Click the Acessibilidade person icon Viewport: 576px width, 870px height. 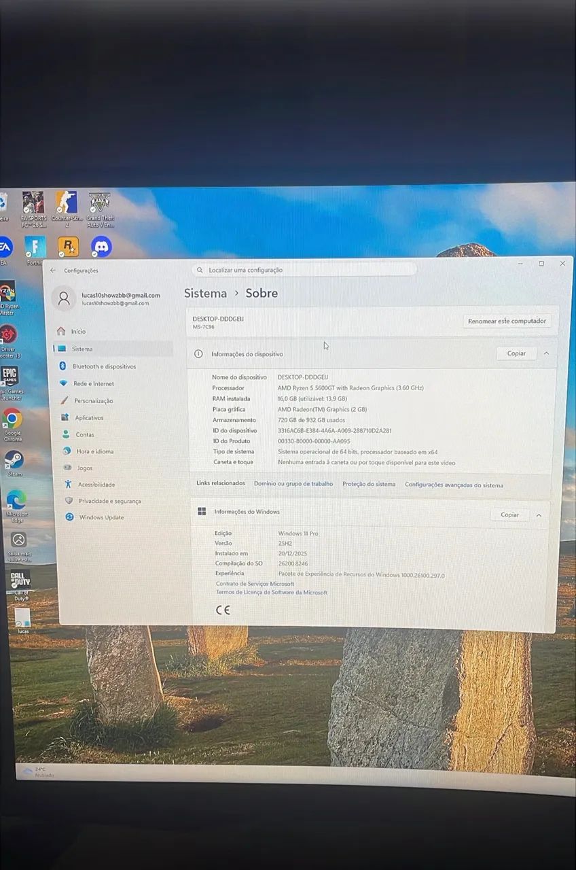(68, 485)
